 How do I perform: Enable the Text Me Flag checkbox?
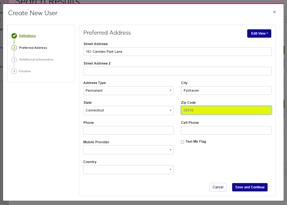point(182,142)
